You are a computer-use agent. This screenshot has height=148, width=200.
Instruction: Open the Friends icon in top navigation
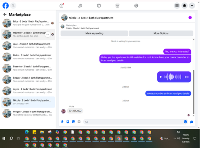coord(80,6)
